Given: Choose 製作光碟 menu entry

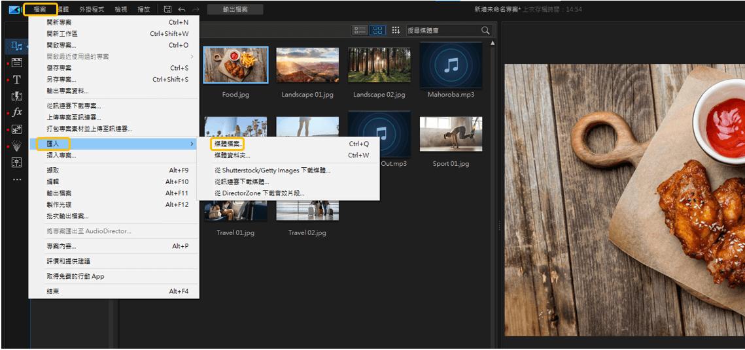Looking at the screenshot, I should pos(114,204).
